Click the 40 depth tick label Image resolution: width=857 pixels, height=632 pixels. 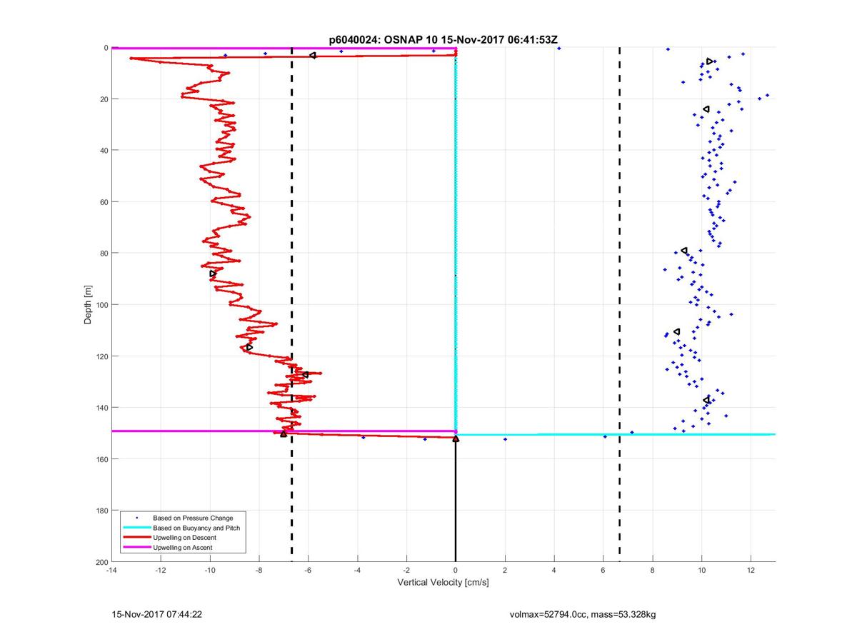[104, 151]
